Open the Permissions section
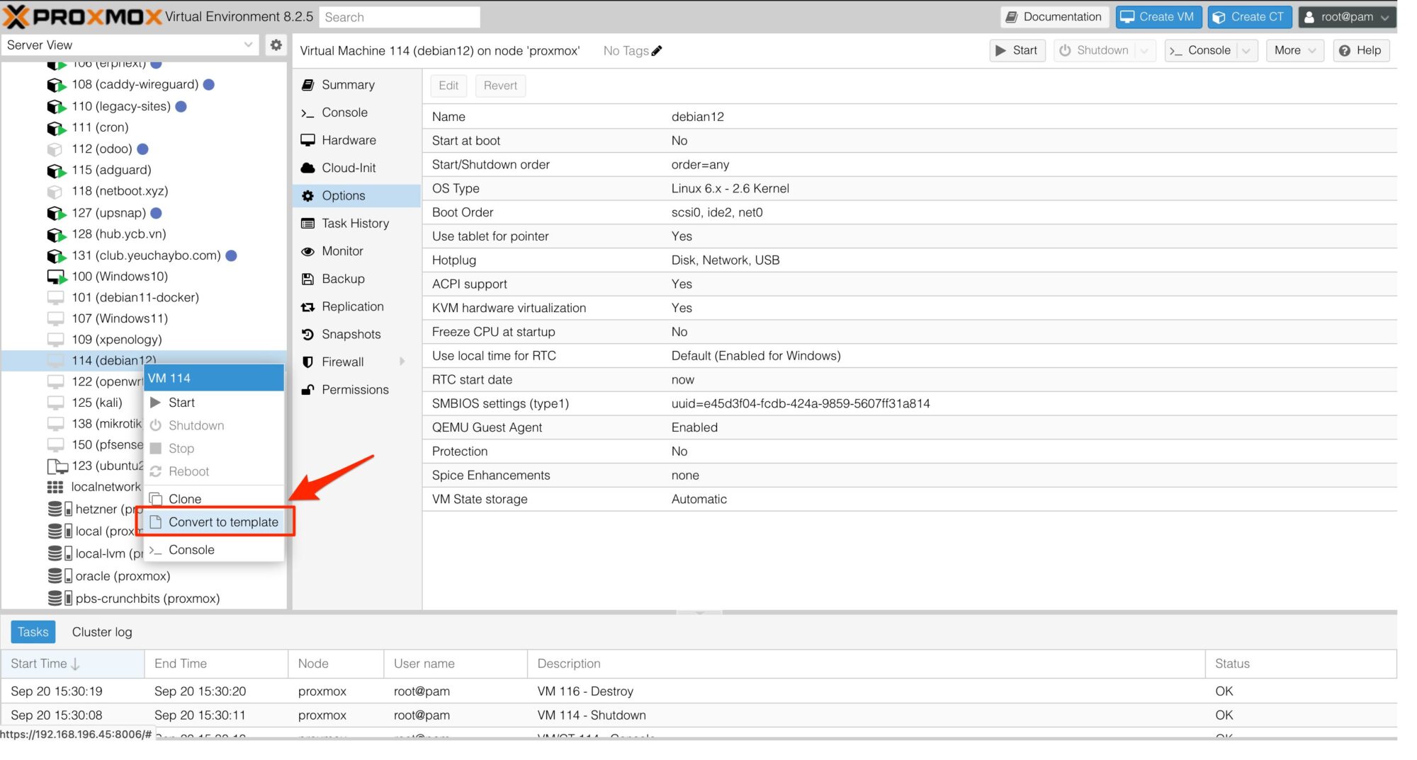Screen dimensions: 1417x760 click(354, 389)
